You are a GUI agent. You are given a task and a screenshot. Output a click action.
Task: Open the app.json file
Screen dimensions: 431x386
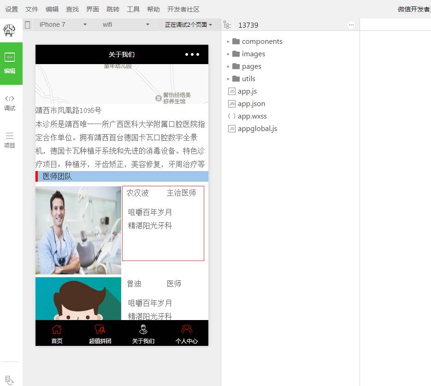(251, 104)
